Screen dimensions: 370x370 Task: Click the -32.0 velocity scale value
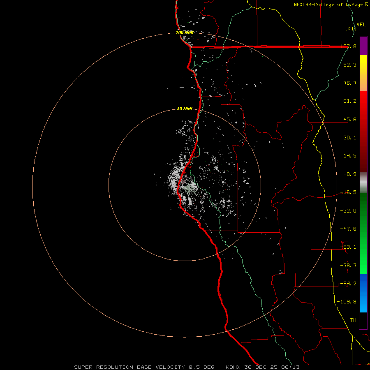point(348,211)
